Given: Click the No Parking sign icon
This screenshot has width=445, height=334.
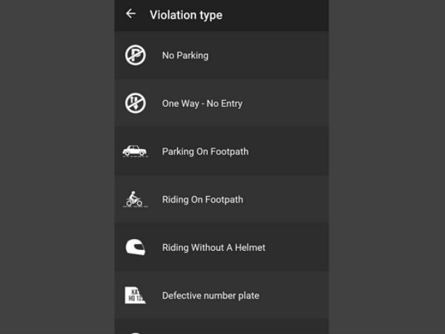Looking at the screenshot, I should (x=135, y=56).
